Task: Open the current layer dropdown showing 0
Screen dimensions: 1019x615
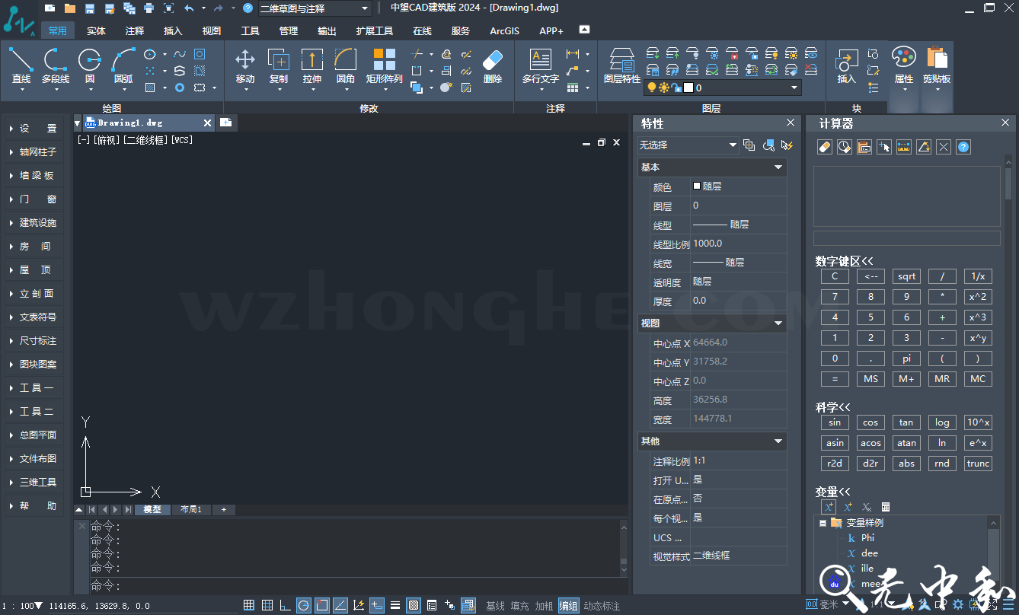Action: pos(794,87)
